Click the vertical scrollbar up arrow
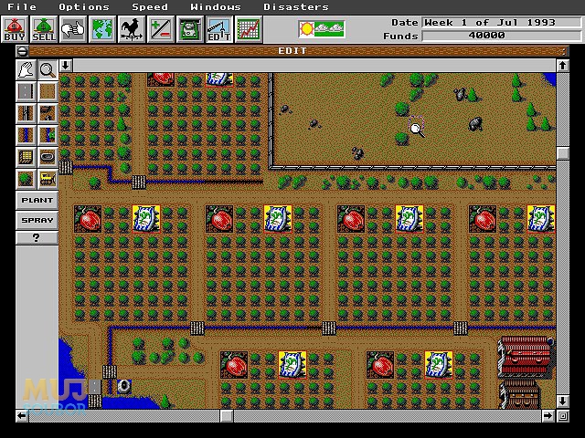This screenshot has width=585, height=438. 563,66
